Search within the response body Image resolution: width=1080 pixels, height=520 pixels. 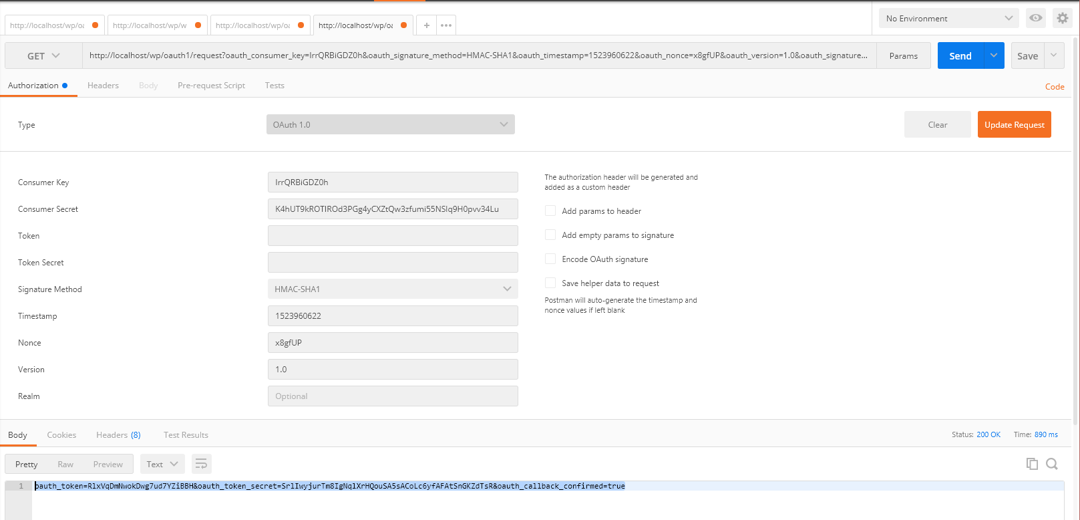1052,464
